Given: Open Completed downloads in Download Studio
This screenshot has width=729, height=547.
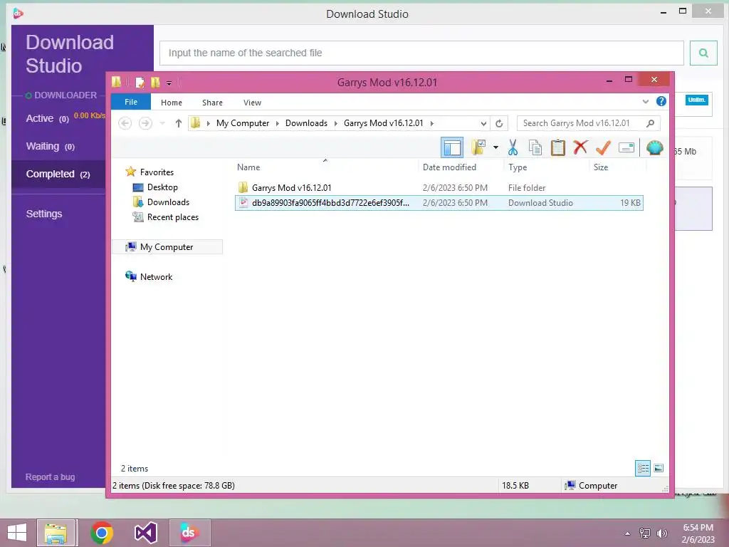Looking at the screenshot, I should point(58,174).
